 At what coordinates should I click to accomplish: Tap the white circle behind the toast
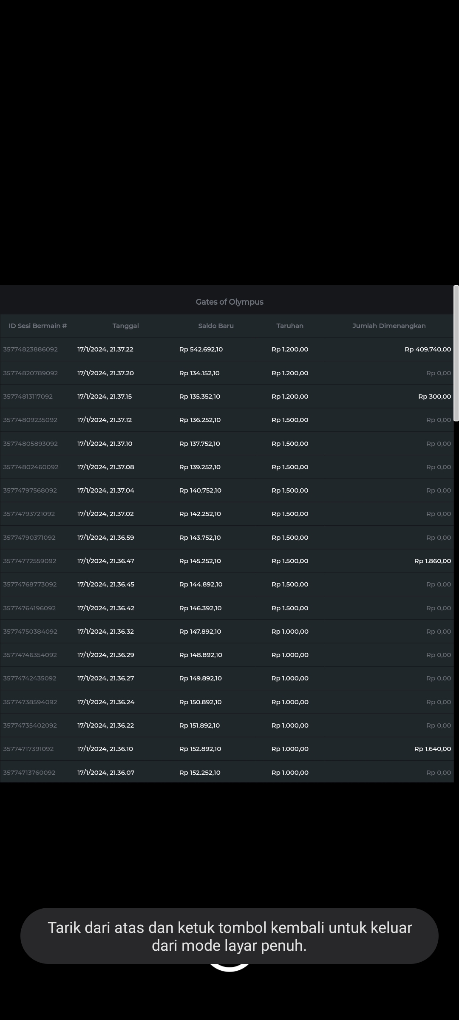click(229, 969)
